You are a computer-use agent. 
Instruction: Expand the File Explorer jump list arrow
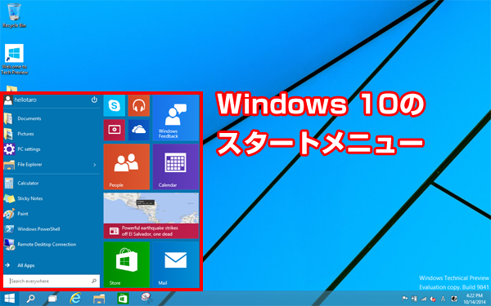click(x=95, y=165)
